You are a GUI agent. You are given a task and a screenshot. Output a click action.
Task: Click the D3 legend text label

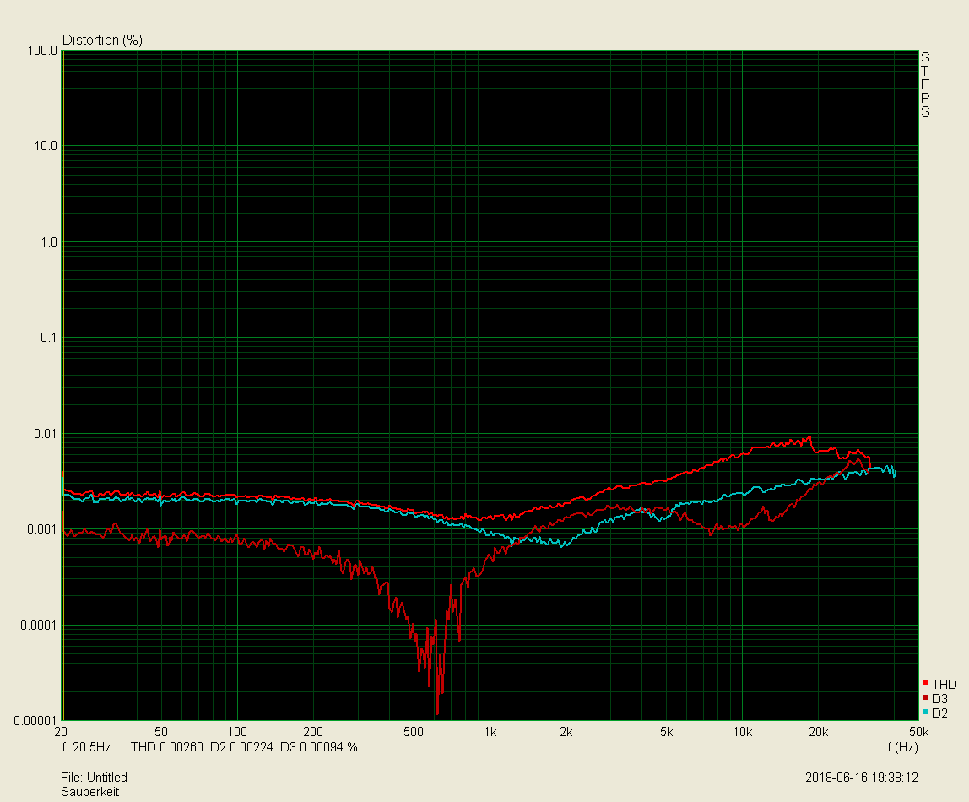click(940, 699)
